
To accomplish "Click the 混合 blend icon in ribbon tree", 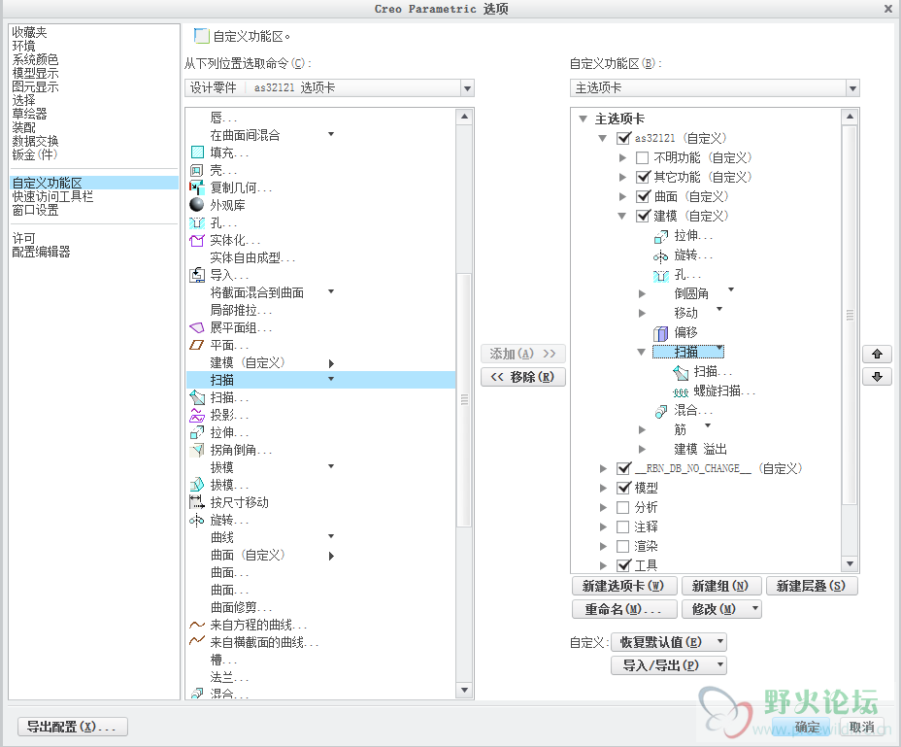I will click(x=661, y=411).
